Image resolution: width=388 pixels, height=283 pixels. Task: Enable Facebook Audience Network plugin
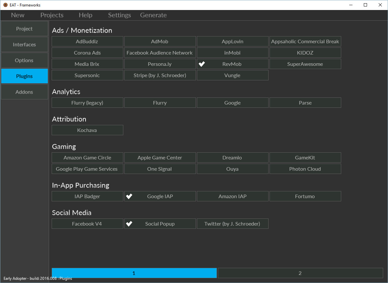coord(160,53)
